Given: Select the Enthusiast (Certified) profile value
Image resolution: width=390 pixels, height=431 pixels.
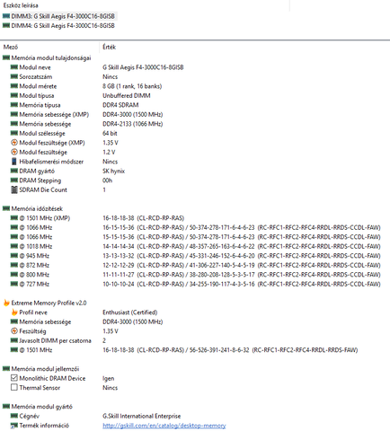Looking at the screenshot, I should tap(130, 312).
